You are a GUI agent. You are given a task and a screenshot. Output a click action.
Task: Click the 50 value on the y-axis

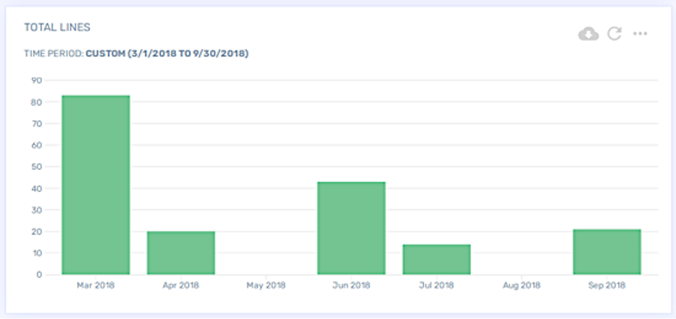[x=36, y=167]
